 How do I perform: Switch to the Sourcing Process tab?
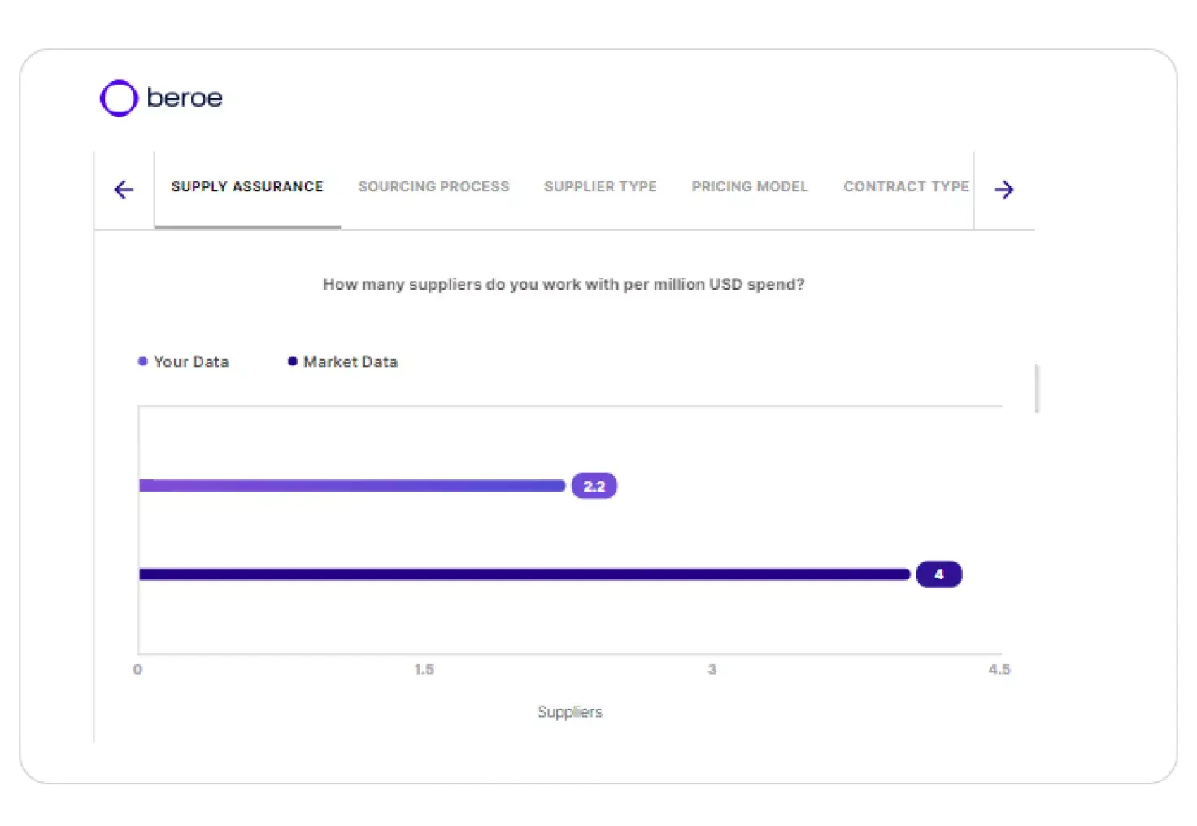point(433,187)
